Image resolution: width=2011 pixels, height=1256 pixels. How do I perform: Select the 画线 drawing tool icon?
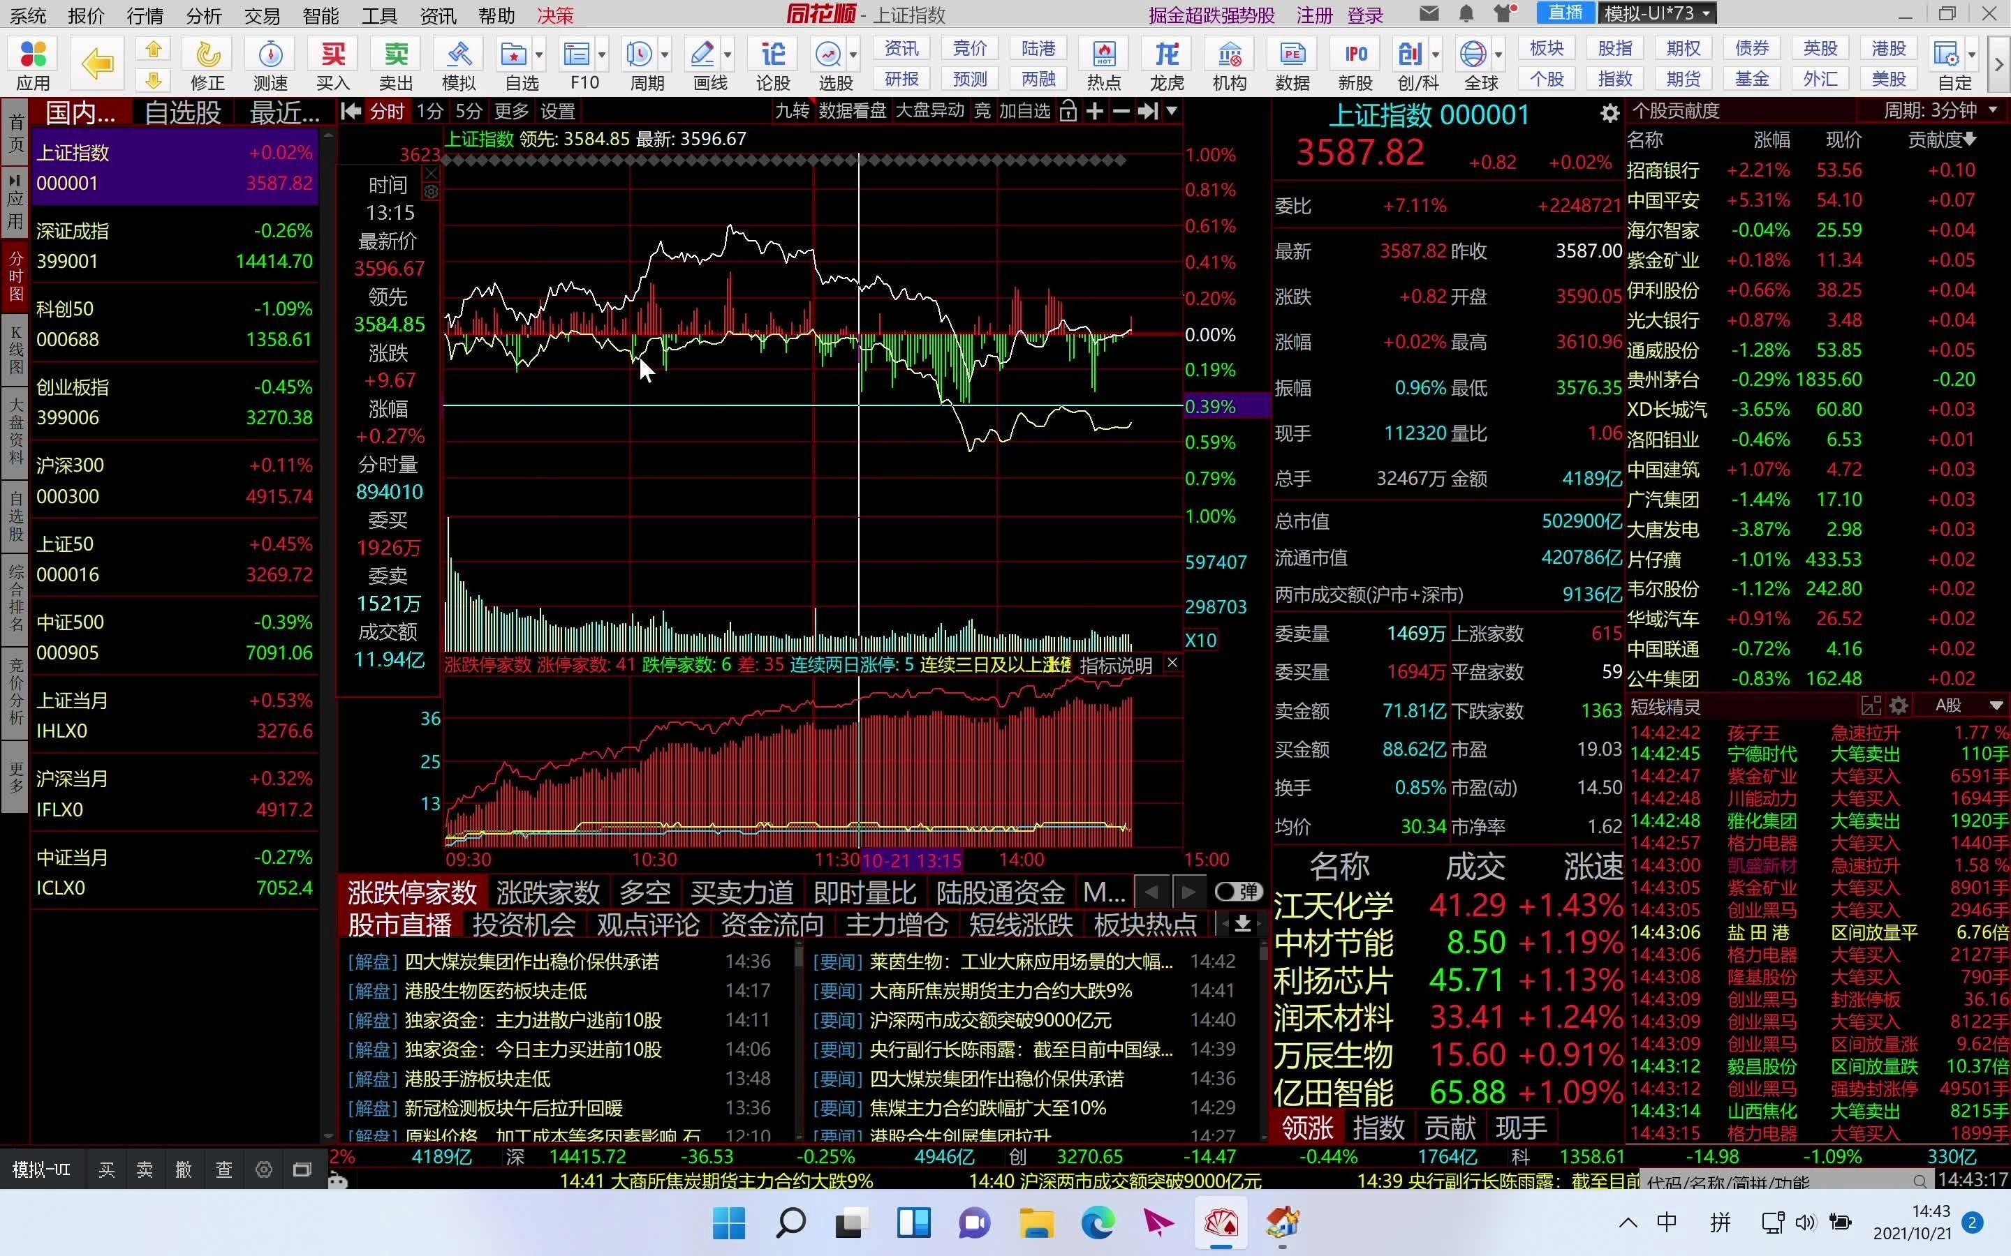[705, 65]
